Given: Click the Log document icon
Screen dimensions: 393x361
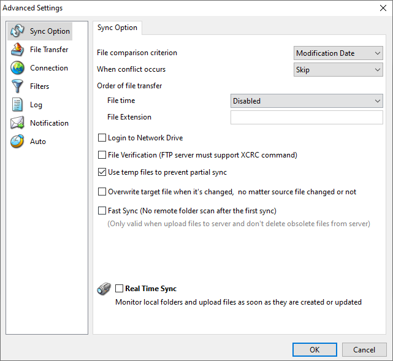Looking at the screenshot, I should [18, 105].
